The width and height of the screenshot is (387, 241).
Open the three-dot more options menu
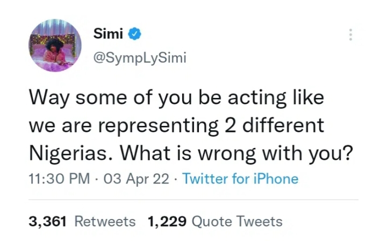coord(350,35)
